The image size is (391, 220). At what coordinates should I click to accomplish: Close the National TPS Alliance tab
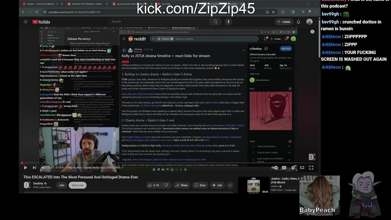pyautogui.click(x=107, y=4)
